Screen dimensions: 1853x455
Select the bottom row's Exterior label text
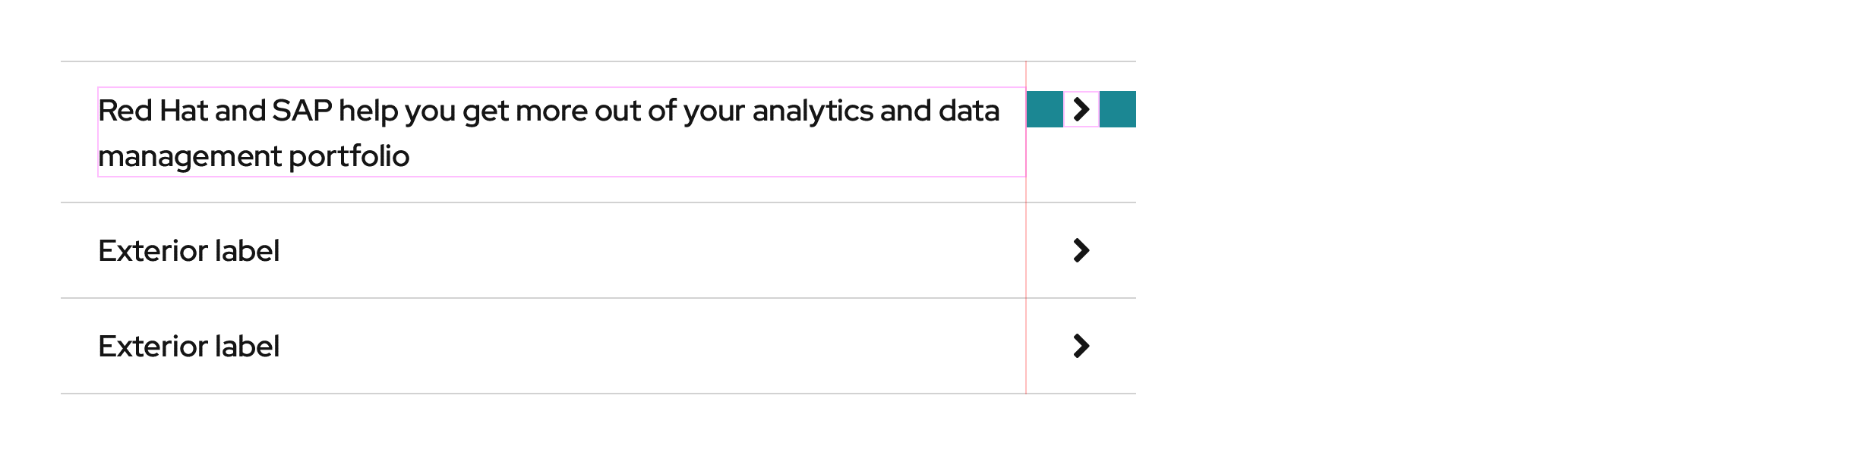(x=189, y=347)
